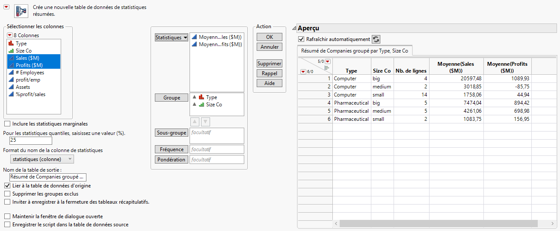
Task: Open the statistiques (colonne) format dropdown
Action: [41, 159]
